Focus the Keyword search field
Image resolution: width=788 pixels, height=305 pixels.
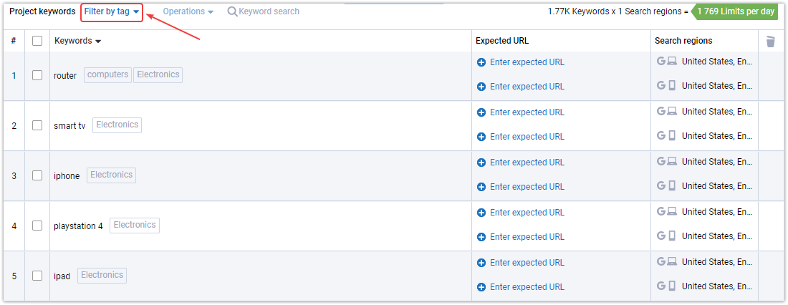(269, 11)
